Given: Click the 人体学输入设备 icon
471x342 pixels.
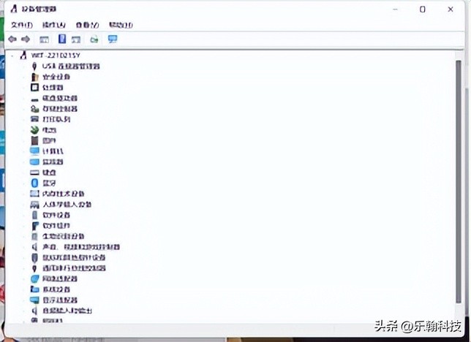Looking at the screenshot, I should [35, 205].
